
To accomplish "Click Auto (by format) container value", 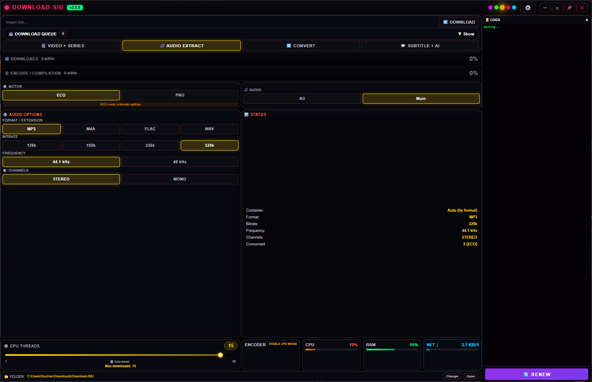I will click(462, 210).
